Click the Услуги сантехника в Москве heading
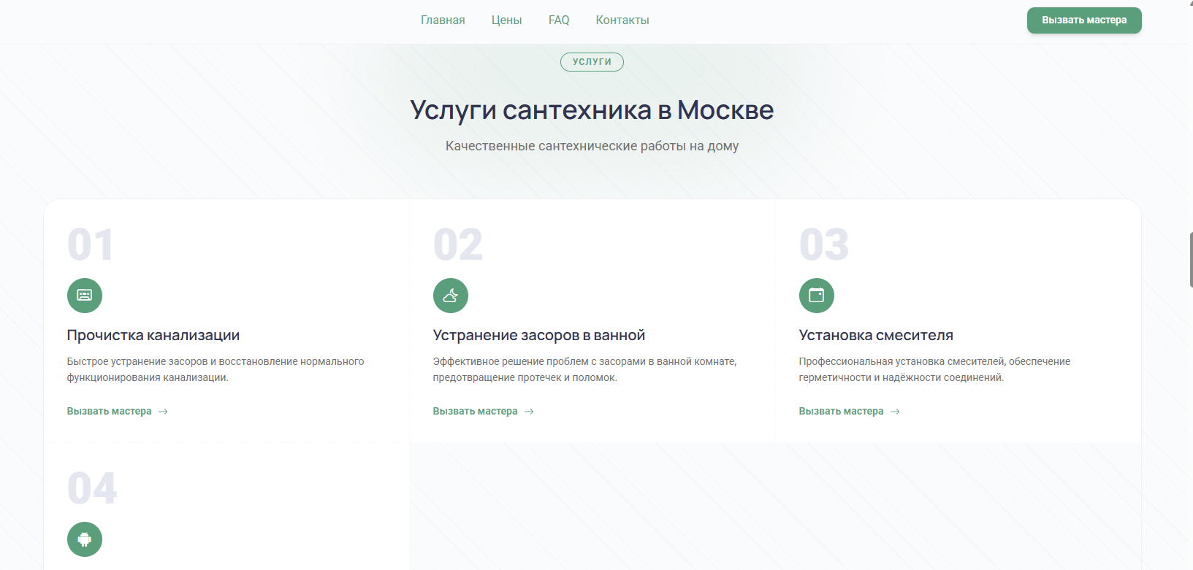The height and width of the screenshot is (570, 1193). (592, 110)
